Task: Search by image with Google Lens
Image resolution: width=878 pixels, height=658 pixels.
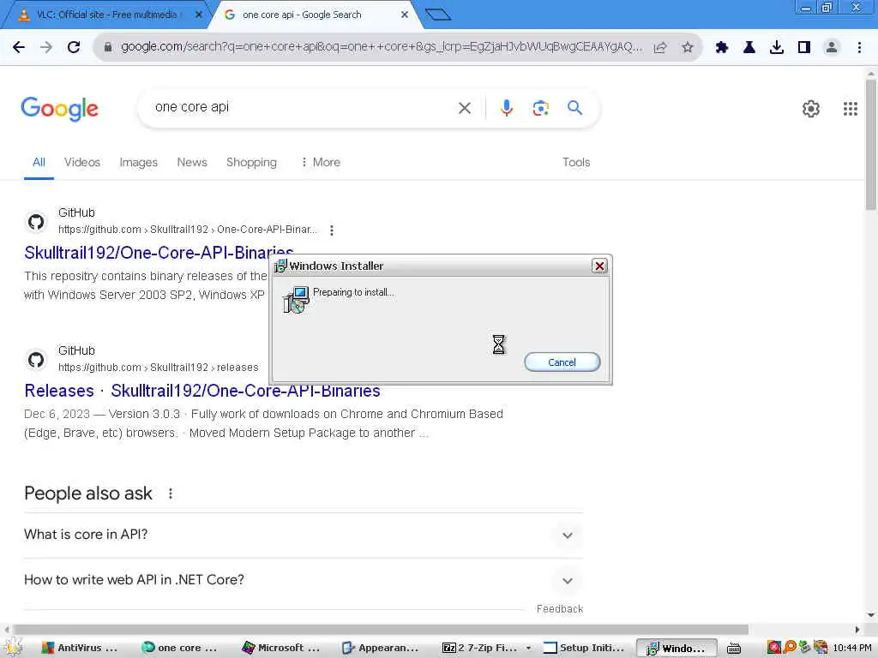Action: 540,108
